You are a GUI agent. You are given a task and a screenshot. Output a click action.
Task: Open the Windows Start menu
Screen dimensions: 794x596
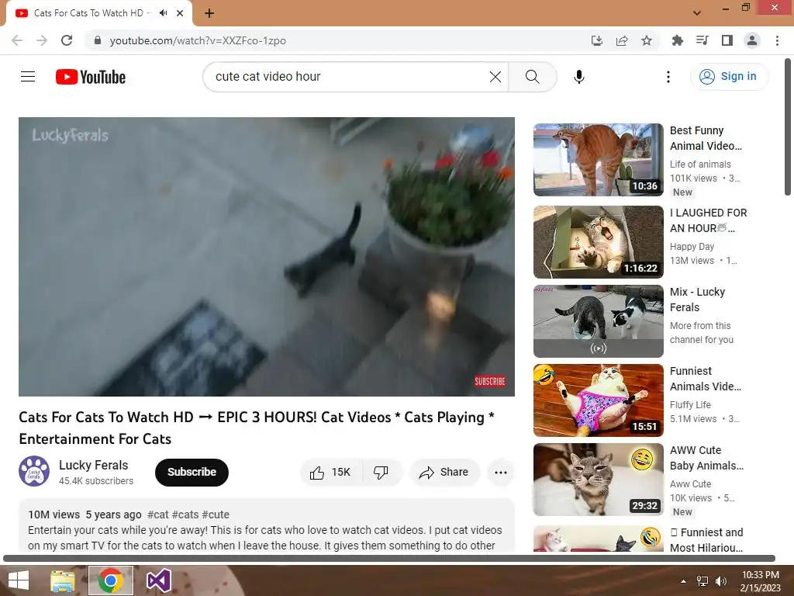pyautogui.click(x=19, y=580)
